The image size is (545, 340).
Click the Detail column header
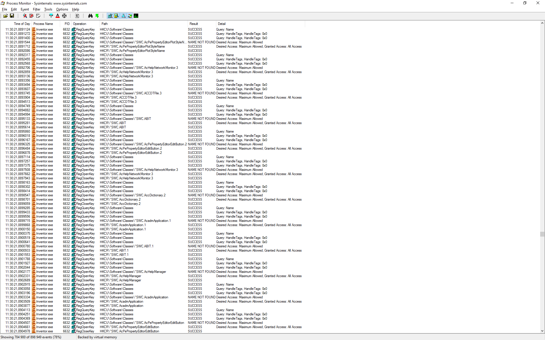pyautogui.click(x=260, y=24)
